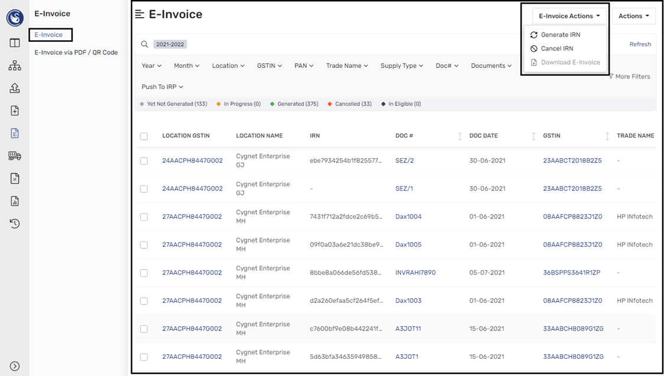Select the E-Invoice document icon in sidebar
This screenshot has width=664, height=376.
click(x=15, y=133)
